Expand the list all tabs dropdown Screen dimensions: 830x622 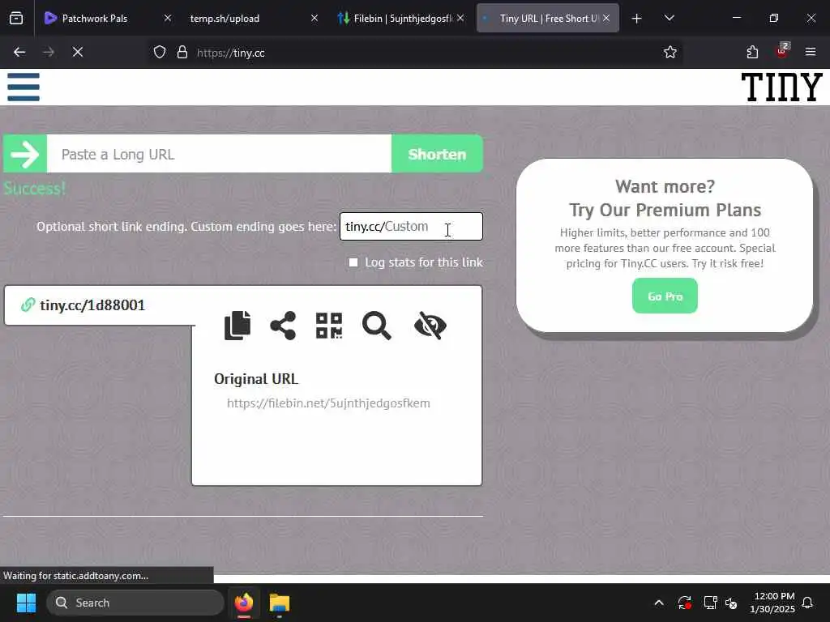669,19
